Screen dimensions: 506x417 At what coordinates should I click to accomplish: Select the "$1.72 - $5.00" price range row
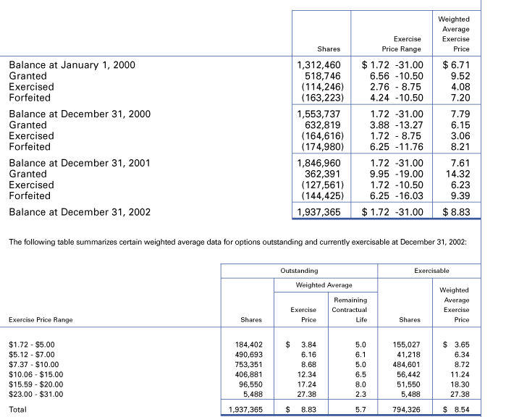pos(30,345)
